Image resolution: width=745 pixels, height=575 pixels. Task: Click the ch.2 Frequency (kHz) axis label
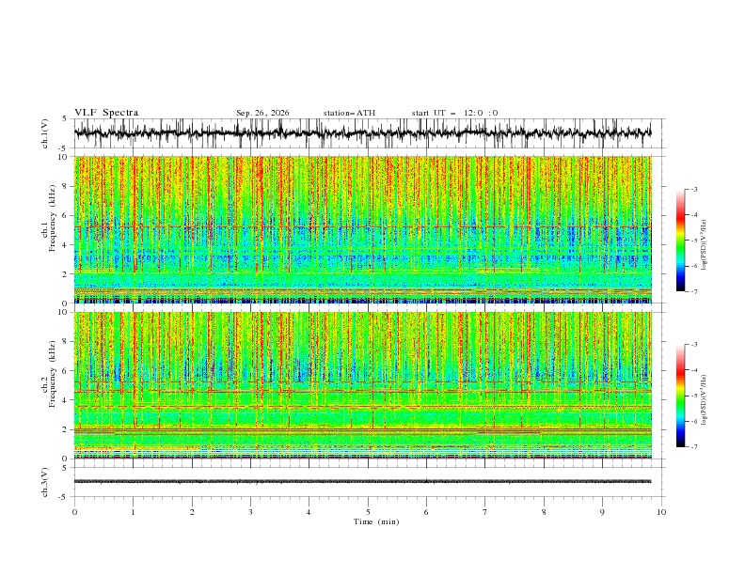(x=49, y=385)
